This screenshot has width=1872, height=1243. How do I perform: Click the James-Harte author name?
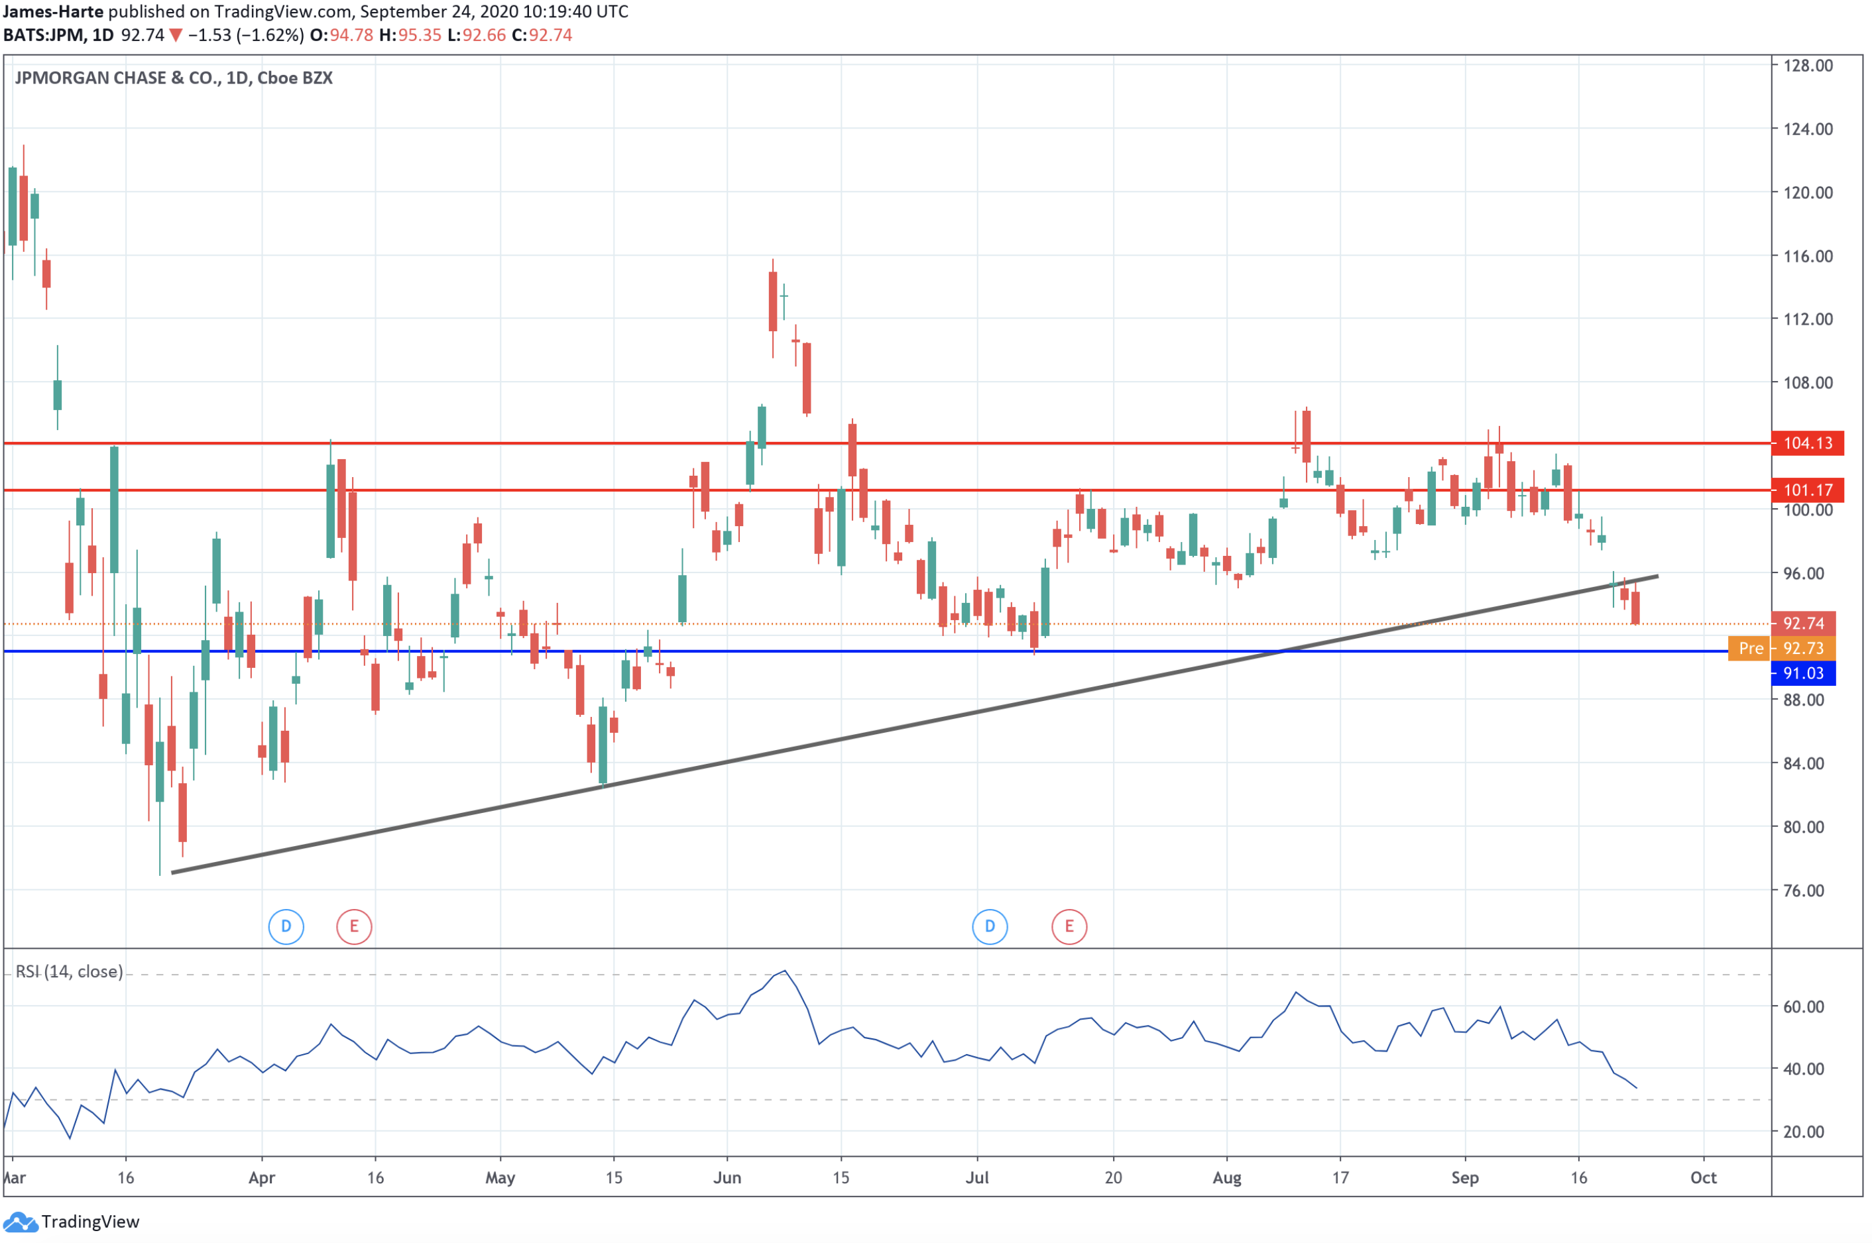point(52,12)
